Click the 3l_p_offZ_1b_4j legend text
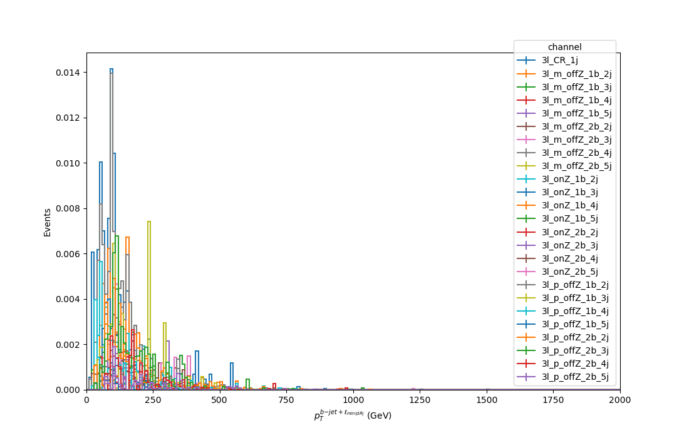Image resolution: width=689 pixels, height=438 pixels. point(575,311)
